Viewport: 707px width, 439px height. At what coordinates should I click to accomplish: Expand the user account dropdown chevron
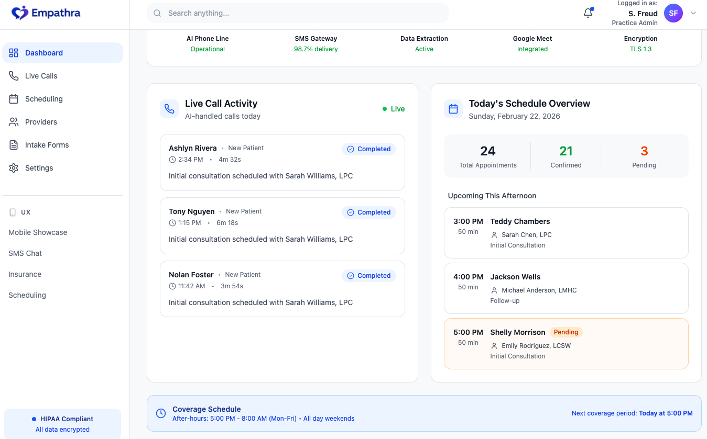point(693,14)
